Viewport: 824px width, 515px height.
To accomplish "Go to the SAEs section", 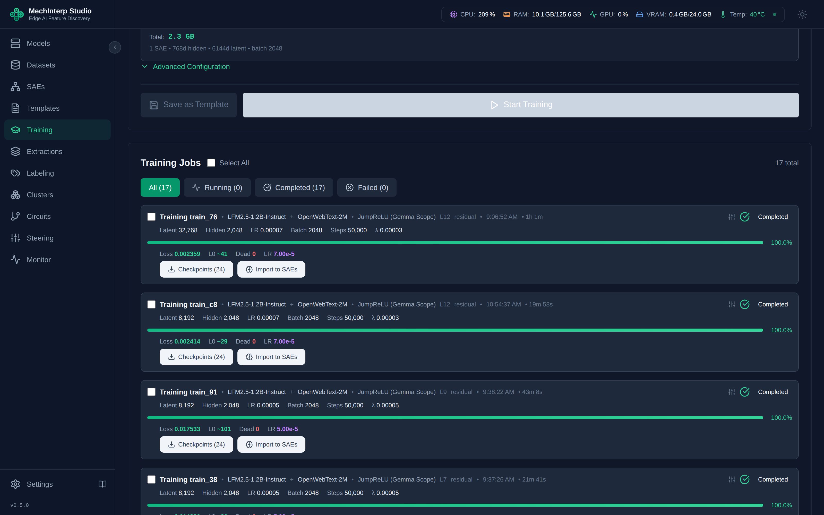I will (57, 87).
